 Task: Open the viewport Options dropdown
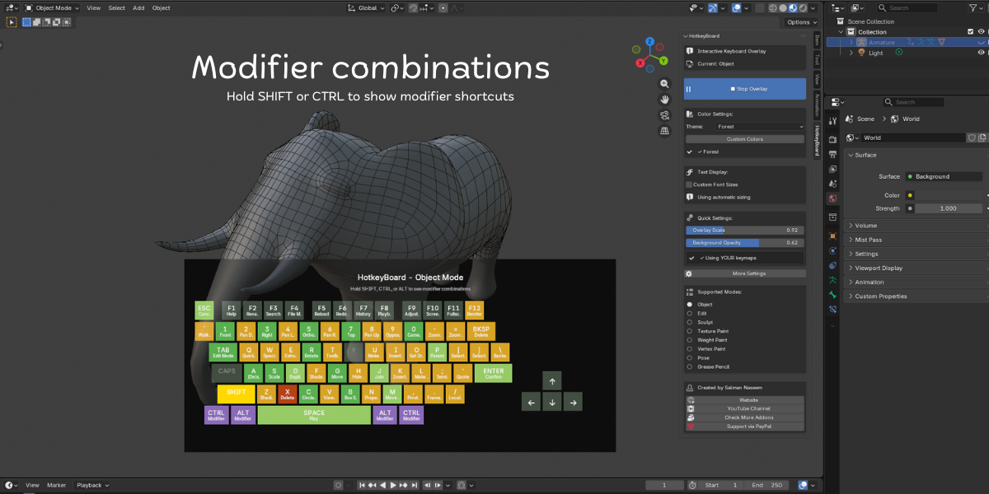coord(800,22)
